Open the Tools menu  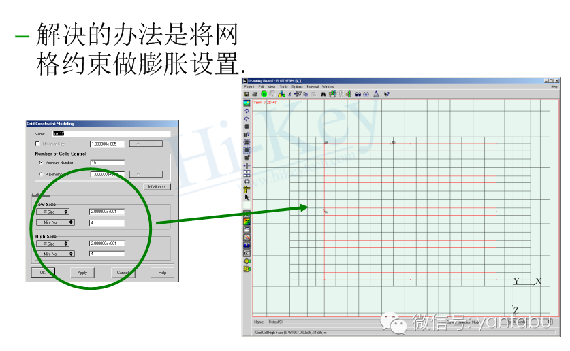pyautogui.click(x=283, y=87)
